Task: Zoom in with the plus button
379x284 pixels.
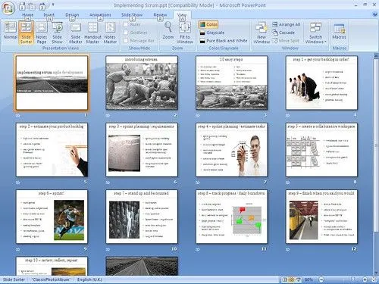Action: click(x=365, y=279)
